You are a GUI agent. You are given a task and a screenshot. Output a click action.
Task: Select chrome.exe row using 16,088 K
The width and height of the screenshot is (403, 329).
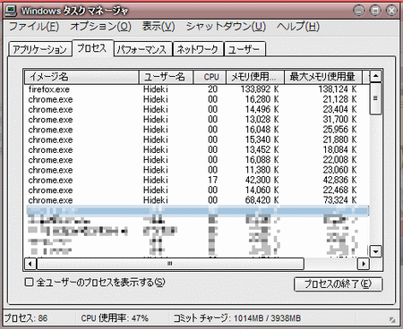[197, 160]
